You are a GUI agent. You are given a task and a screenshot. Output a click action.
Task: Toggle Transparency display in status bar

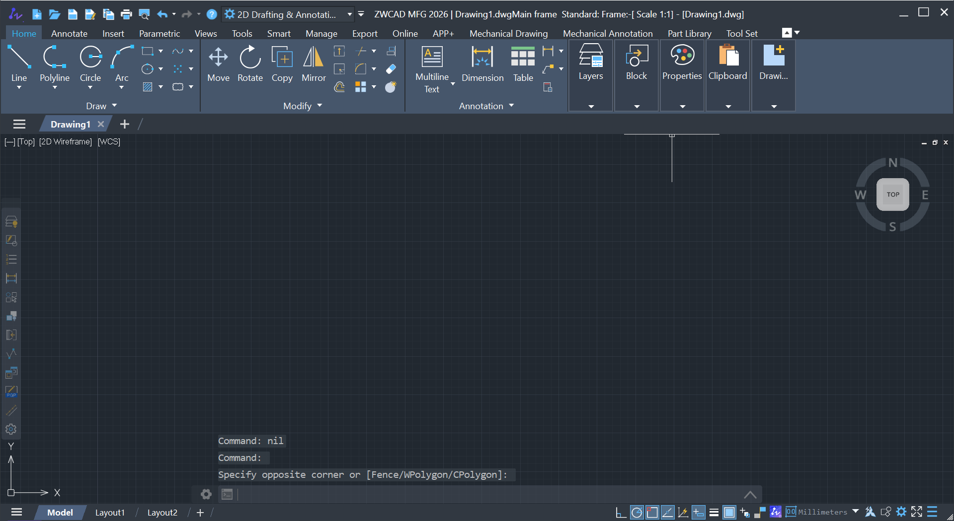[x=729, y=512]
